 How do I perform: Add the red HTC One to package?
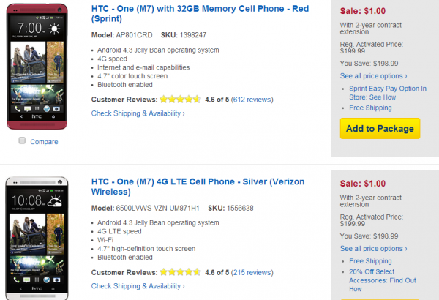click(x=380, y=129)
